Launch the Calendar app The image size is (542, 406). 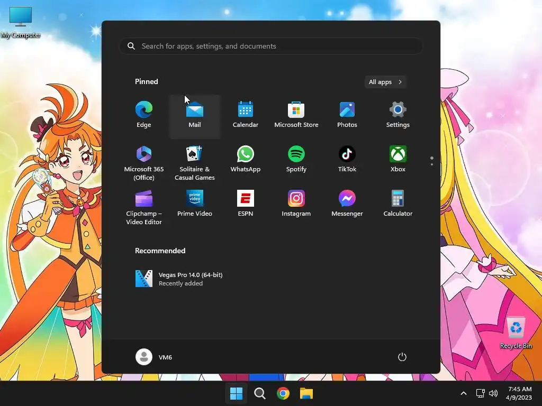click(246, 116)
